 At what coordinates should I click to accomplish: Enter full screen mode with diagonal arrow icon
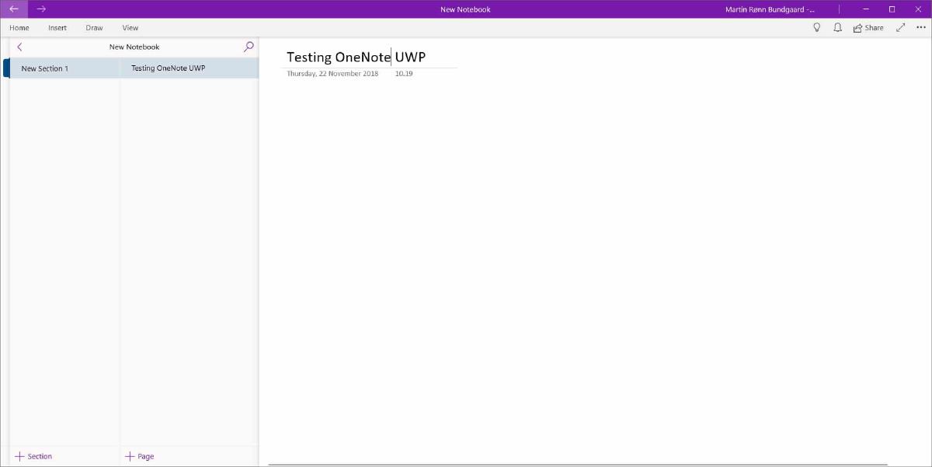tap(900, 27)
